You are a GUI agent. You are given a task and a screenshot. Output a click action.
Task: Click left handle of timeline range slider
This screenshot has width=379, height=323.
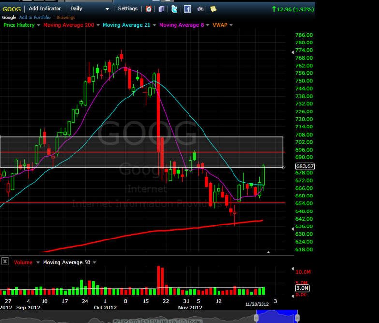[x=257, y=318]
